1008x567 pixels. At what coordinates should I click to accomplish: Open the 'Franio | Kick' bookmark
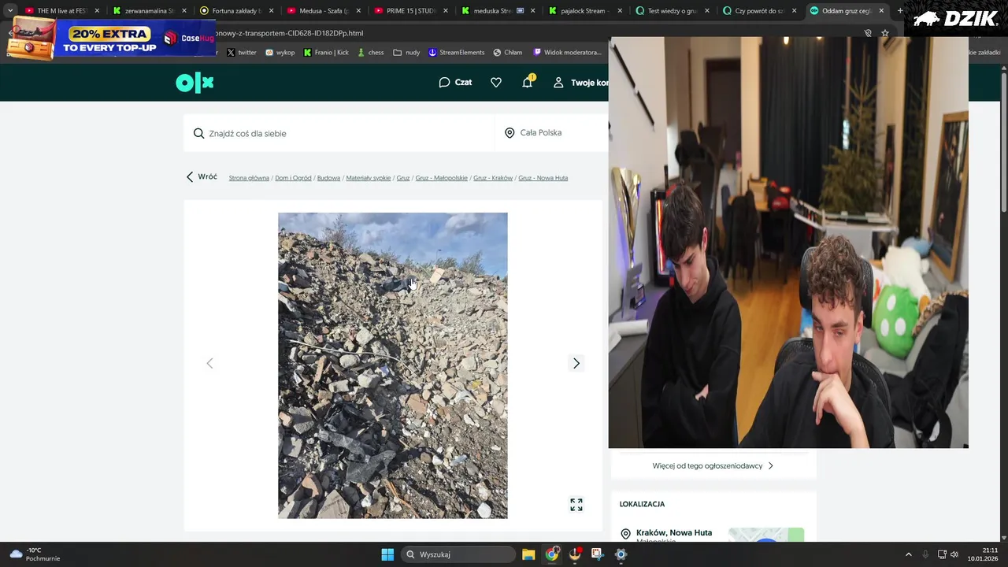326,53
